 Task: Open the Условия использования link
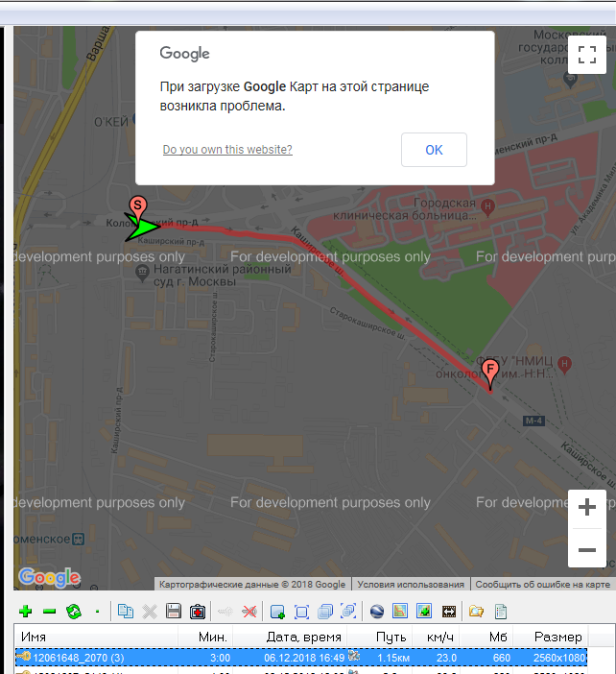tap(411, 584)
